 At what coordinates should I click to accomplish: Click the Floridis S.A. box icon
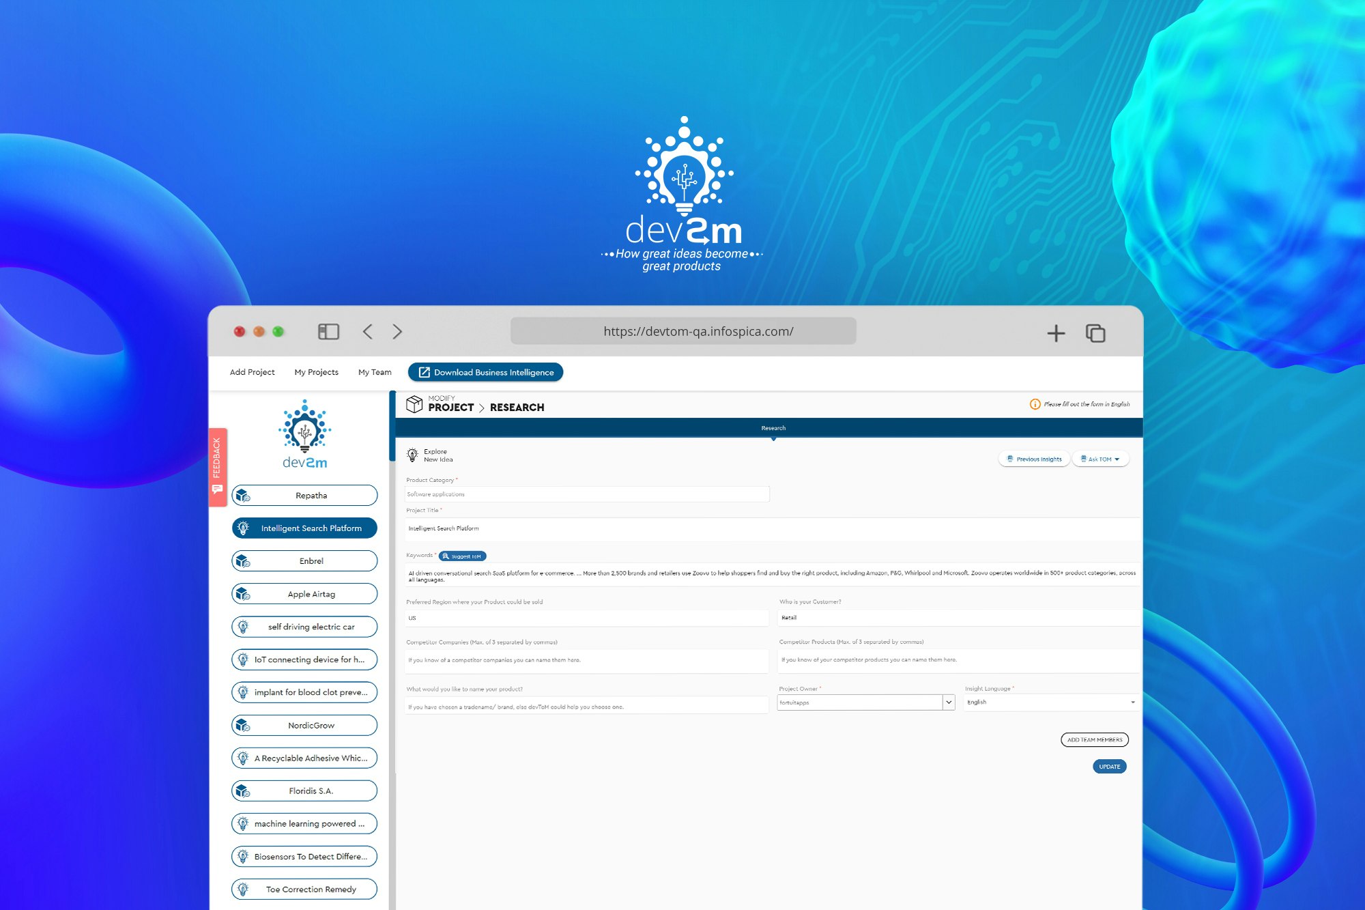coord(243,791)
